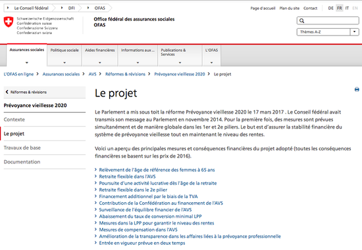This screenshot has width=362, height=250.
Task: Open the DFI top bar link
Action: coord(71,8)
